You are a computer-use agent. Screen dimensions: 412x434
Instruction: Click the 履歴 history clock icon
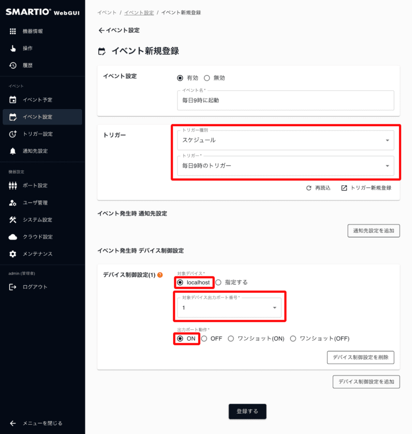[x=13, y=66]
